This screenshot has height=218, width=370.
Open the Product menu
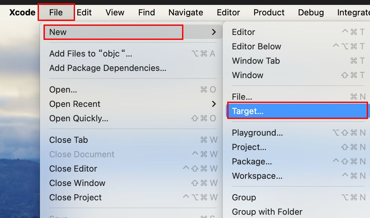268,13
